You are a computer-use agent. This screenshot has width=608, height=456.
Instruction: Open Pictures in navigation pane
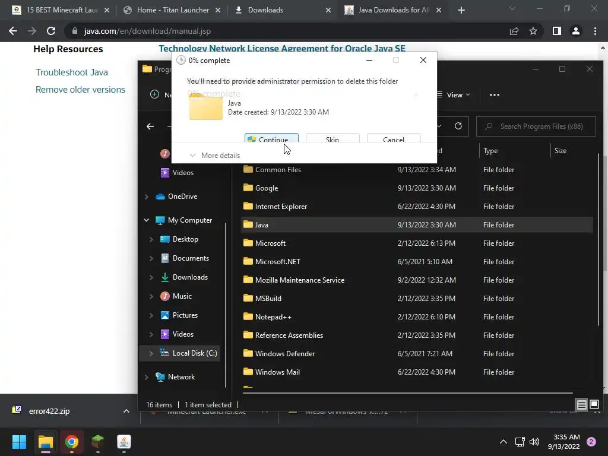pyautogui.click(x=179, y=315)
